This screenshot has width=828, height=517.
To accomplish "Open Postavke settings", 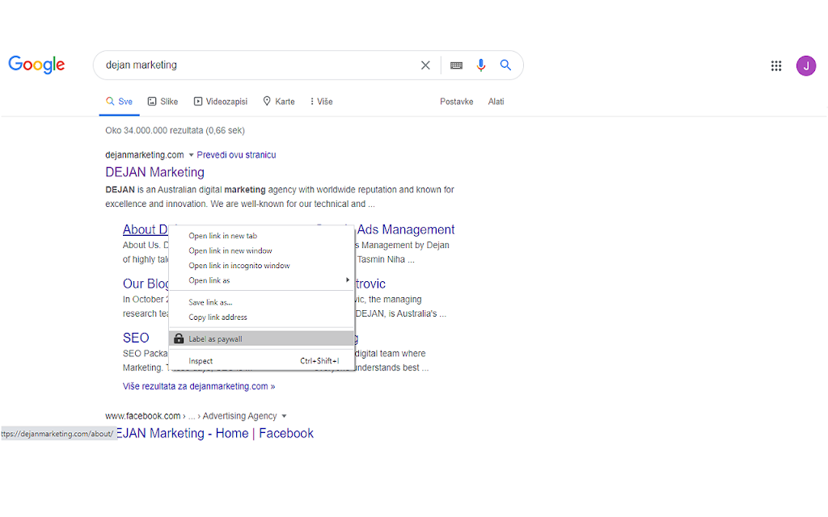I will click(x=456, y=101).
